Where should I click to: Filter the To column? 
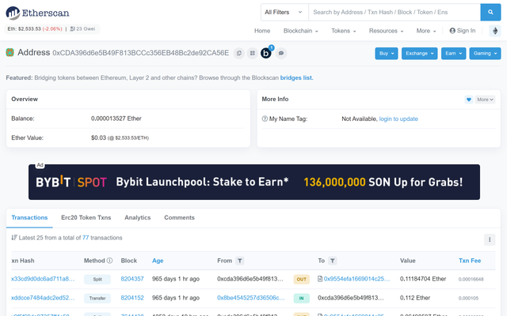[x=333, y=261]
